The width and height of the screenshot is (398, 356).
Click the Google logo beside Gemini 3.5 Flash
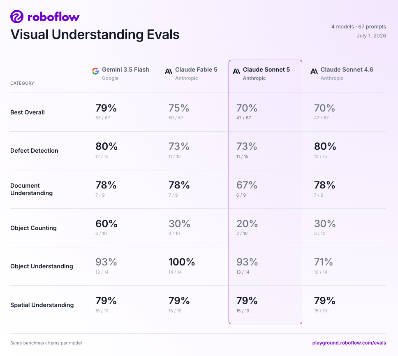pyautogui.click(x=95, y=71)
